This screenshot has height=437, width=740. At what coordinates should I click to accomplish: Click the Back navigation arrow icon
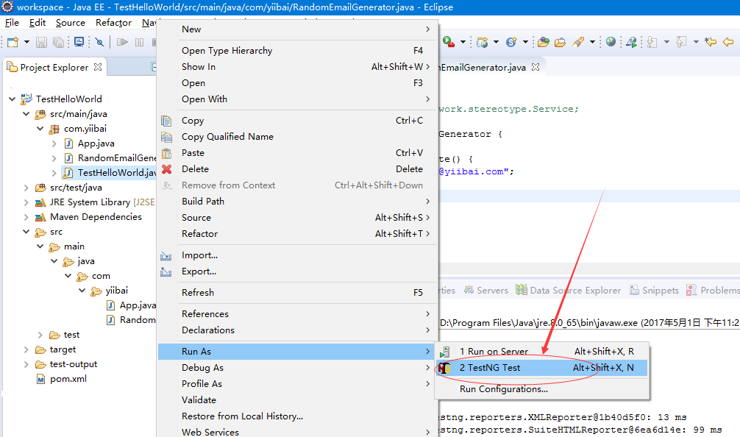click(x=728, y=42)
